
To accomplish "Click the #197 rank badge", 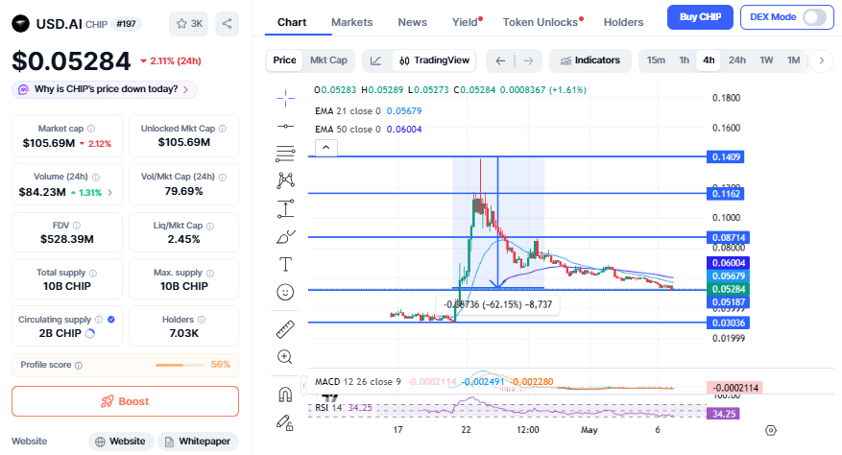I will click(126, 24).
